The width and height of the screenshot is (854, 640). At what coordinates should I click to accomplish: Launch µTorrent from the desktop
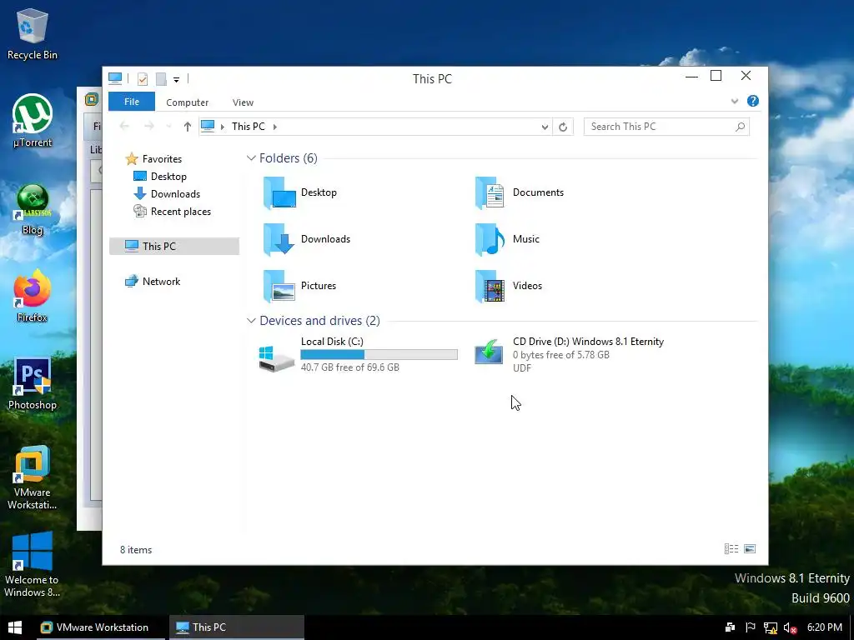[33, 121]
